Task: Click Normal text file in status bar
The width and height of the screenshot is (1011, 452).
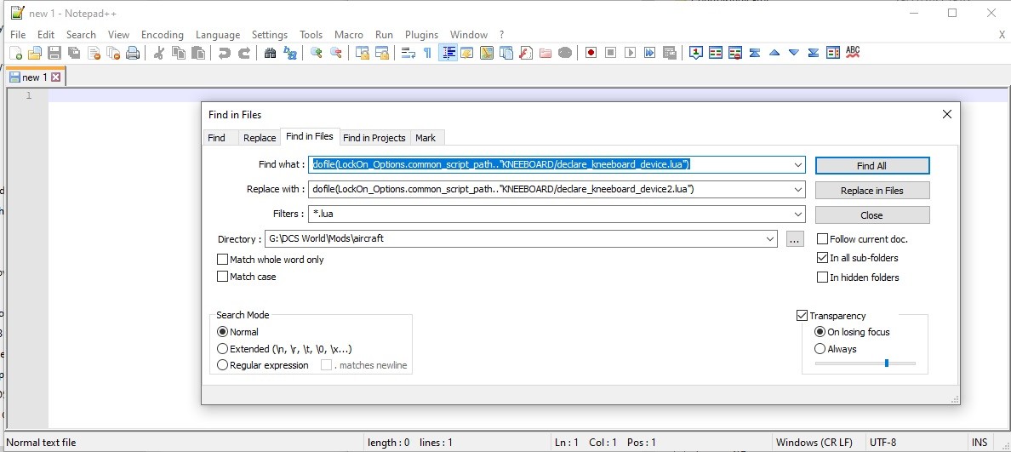Action: [41, 443]
